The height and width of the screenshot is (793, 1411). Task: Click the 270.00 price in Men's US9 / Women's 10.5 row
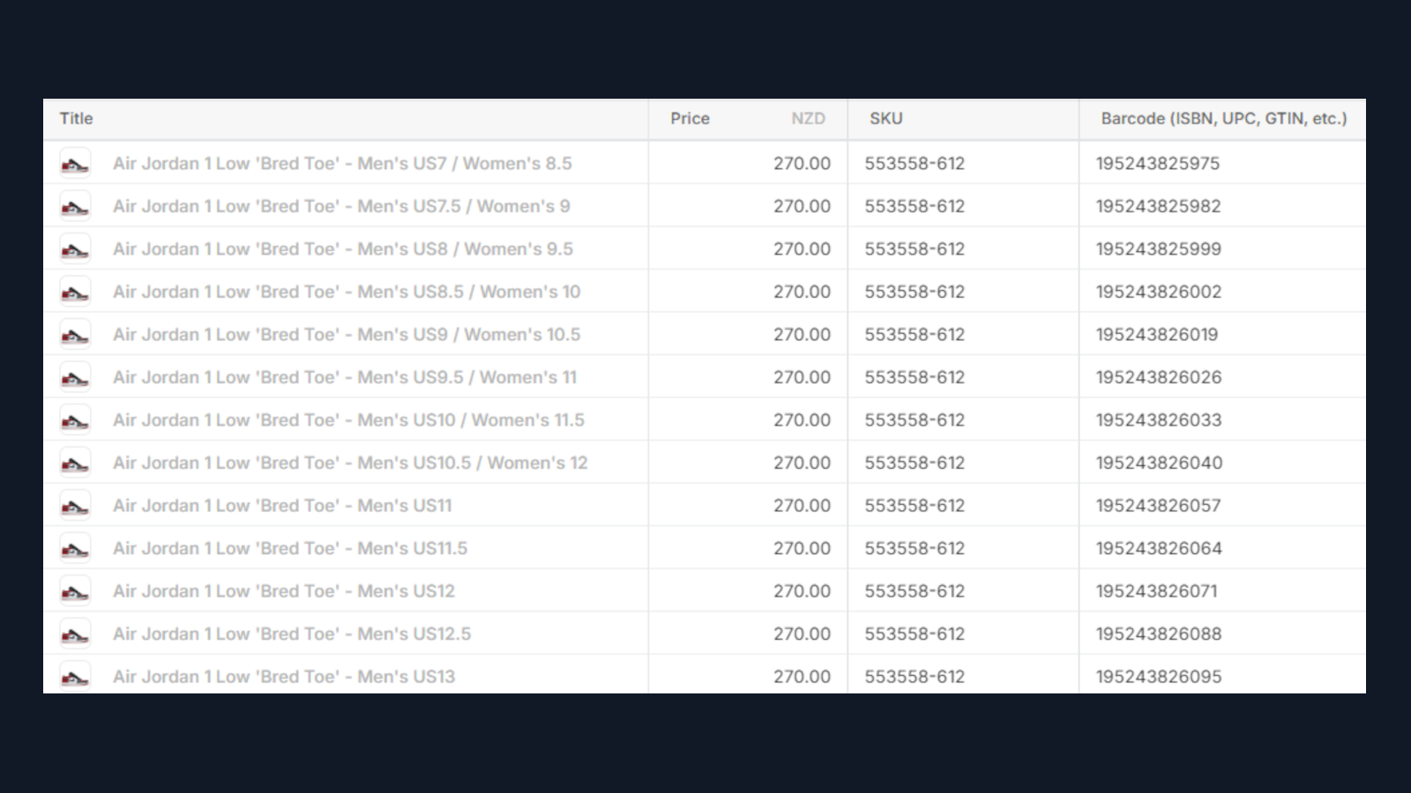[x=802, y=334]
